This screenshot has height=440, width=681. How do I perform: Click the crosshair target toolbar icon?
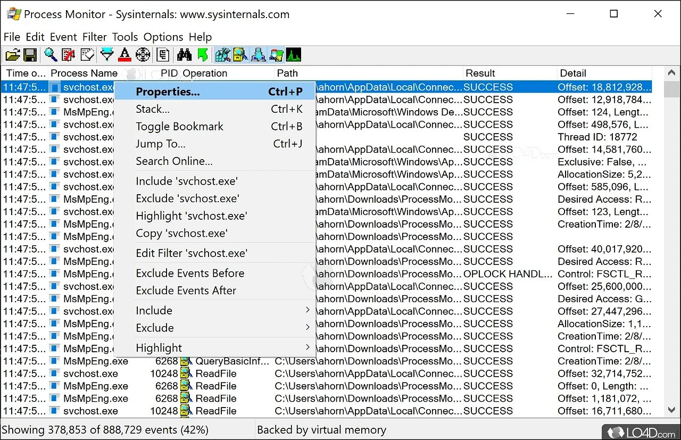pyautogui.click(x=143, y=54)
